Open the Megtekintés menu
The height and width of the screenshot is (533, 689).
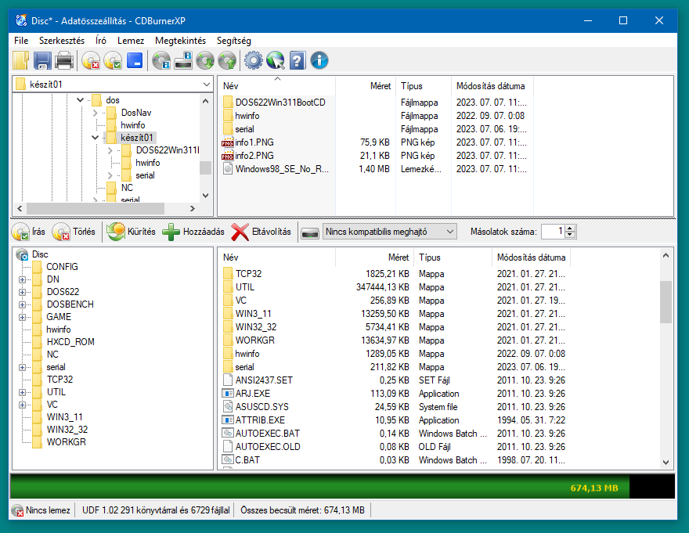pos(181,41)
